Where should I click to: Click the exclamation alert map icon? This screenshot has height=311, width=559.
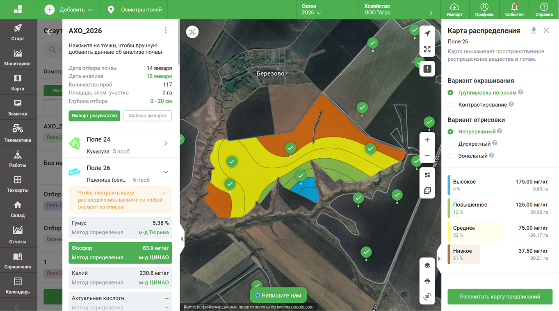pyautogui.click(x=427, y=69)
